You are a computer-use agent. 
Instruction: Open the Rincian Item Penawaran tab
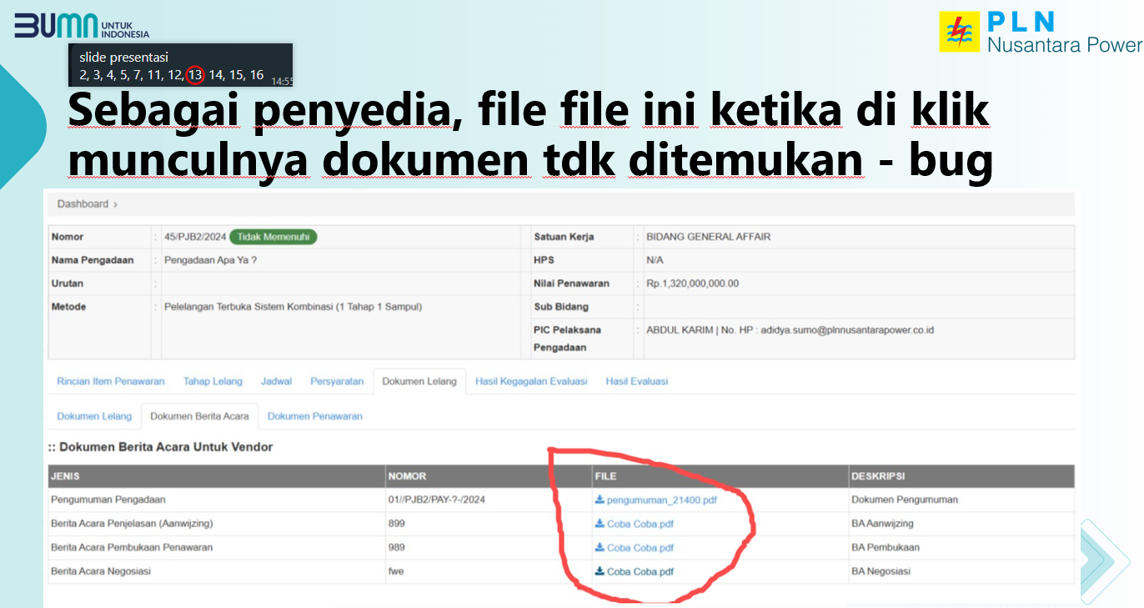[x=111, y=381]
